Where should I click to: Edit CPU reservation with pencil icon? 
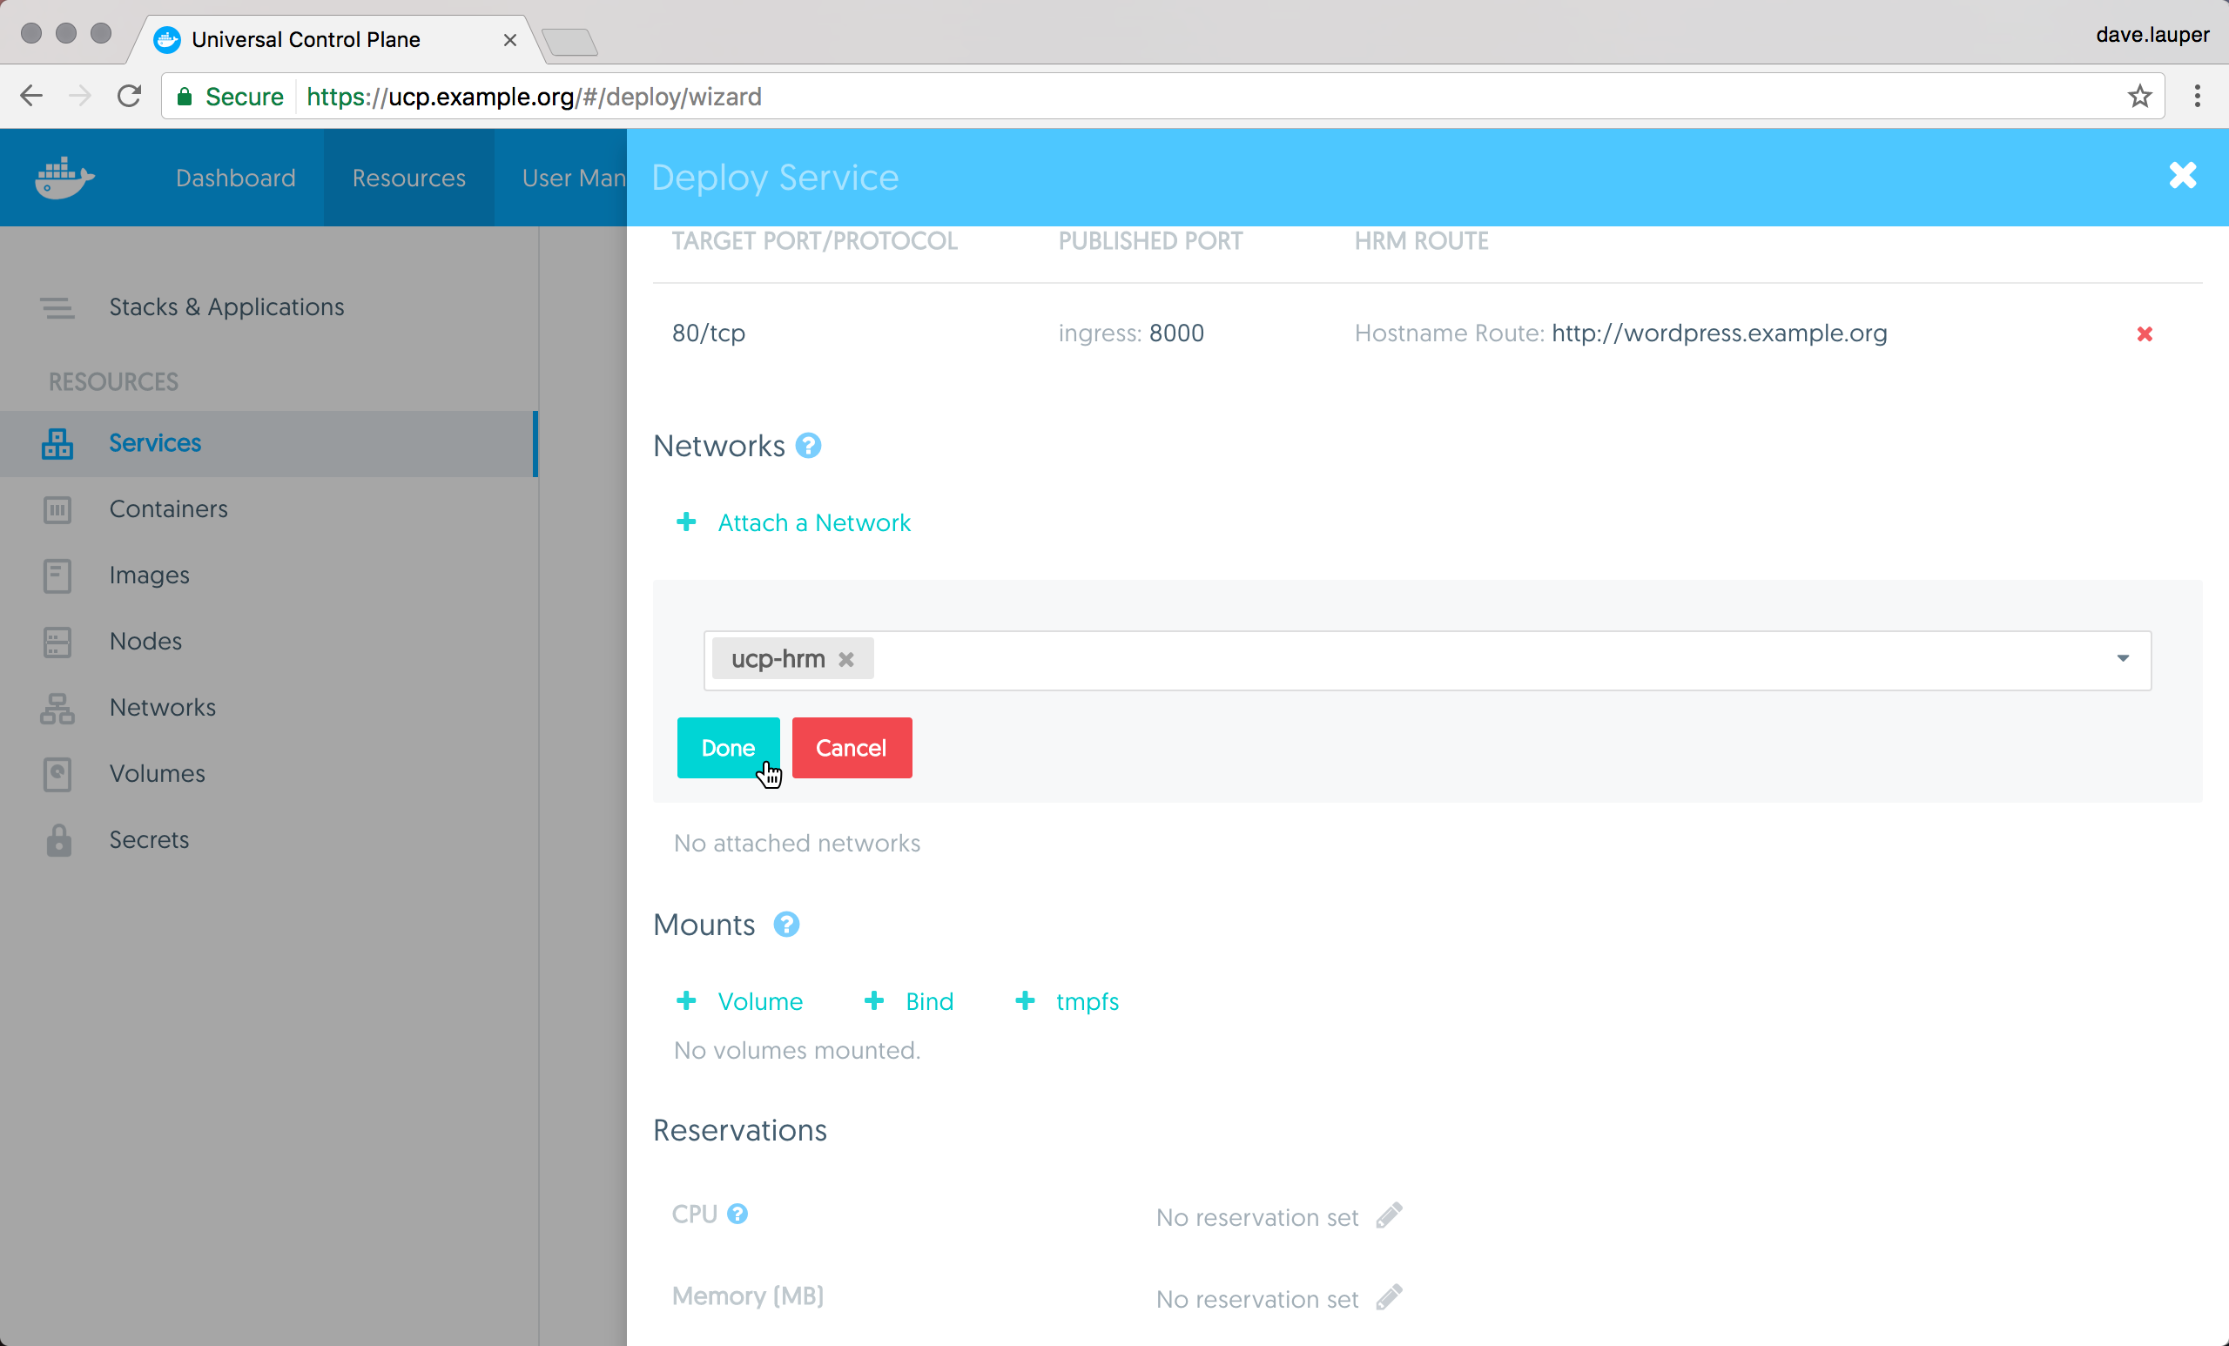click(x=1389, y=1215)
